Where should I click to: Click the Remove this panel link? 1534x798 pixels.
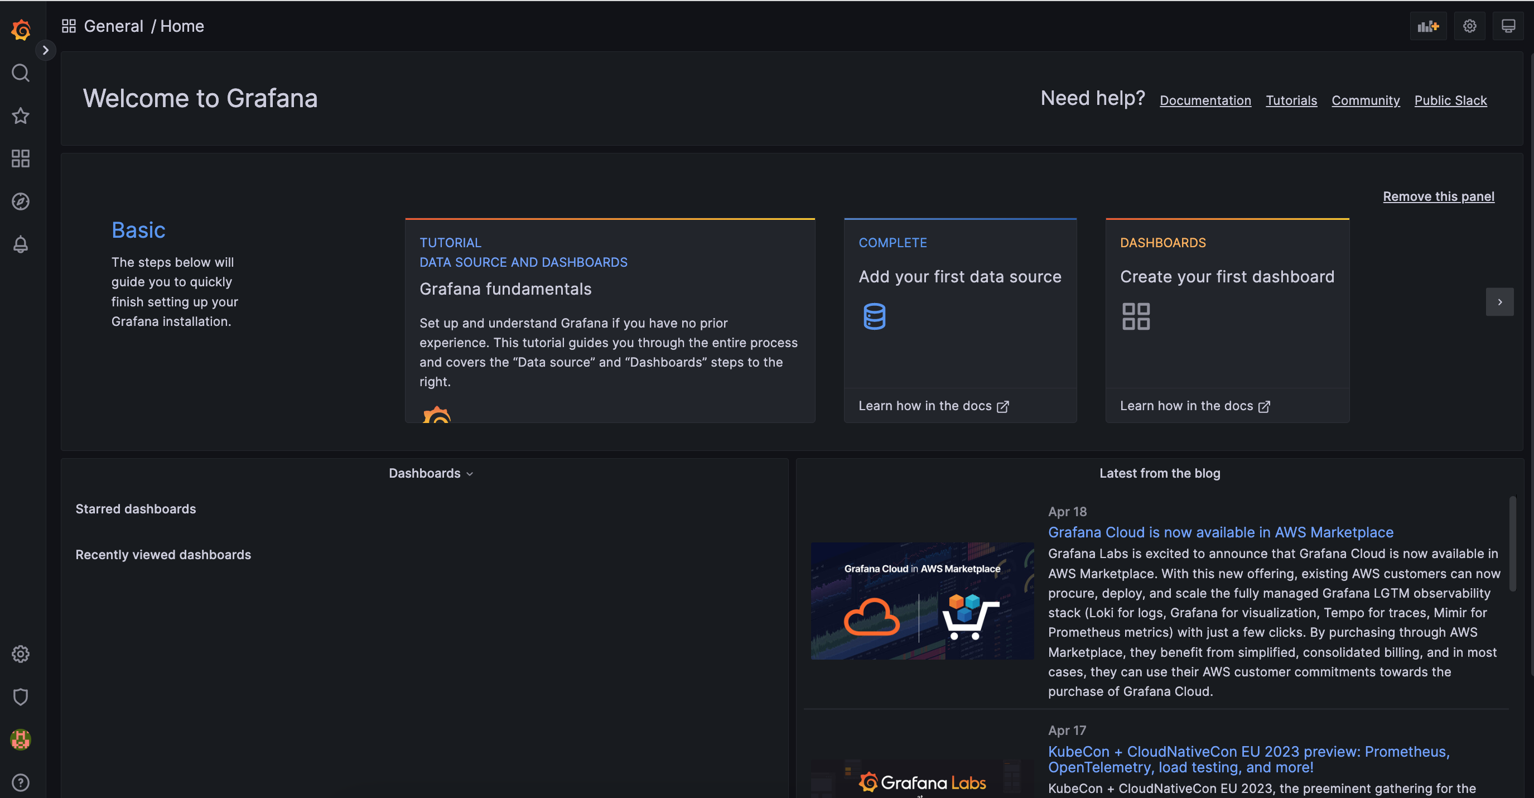[1438, 196]
